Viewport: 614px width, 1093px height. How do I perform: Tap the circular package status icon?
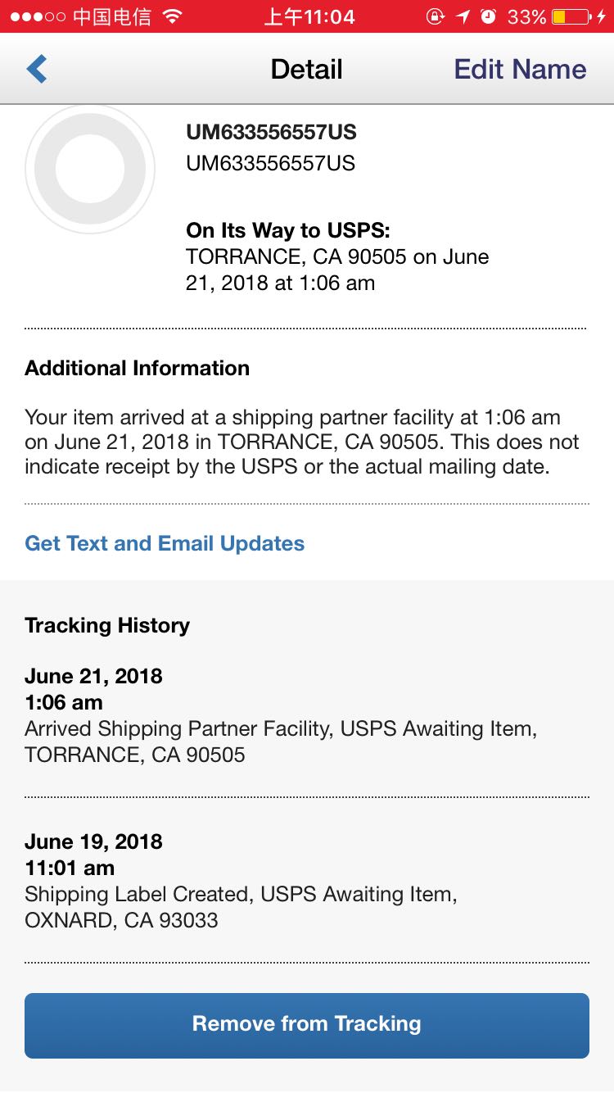click(90, 170)
